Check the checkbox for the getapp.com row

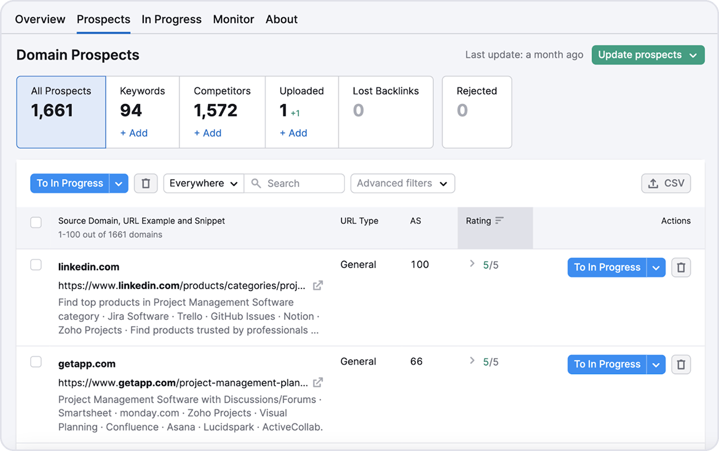tap(36, 361)
